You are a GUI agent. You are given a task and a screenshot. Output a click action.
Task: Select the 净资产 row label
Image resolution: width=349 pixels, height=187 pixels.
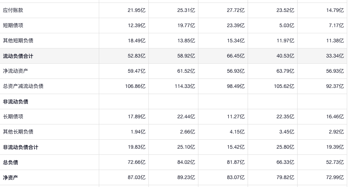[10, 178]
